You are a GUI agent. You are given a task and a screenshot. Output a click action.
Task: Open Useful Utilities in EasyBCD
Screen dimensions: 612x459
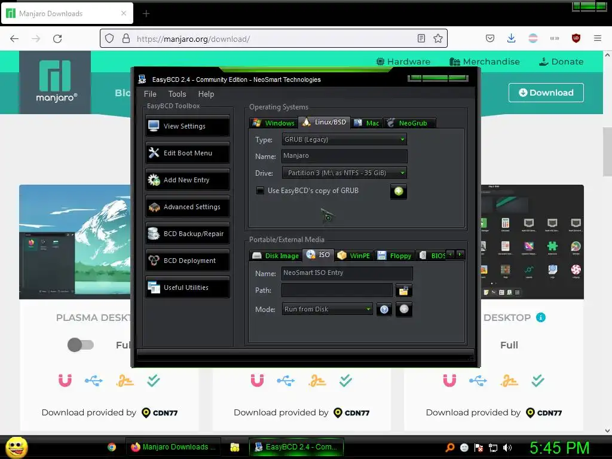(187, 287)
